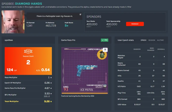Image resolution: width=172 pixels, height=112 pixels.
Task: Click the Matches Played row label
Action: pyautogui.click(x=121, y=57)
